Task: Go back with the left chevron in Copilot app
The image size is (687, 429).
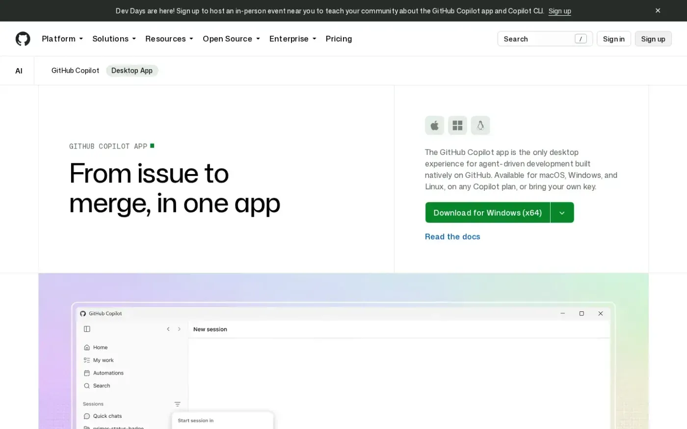Action: coord(168,329)
